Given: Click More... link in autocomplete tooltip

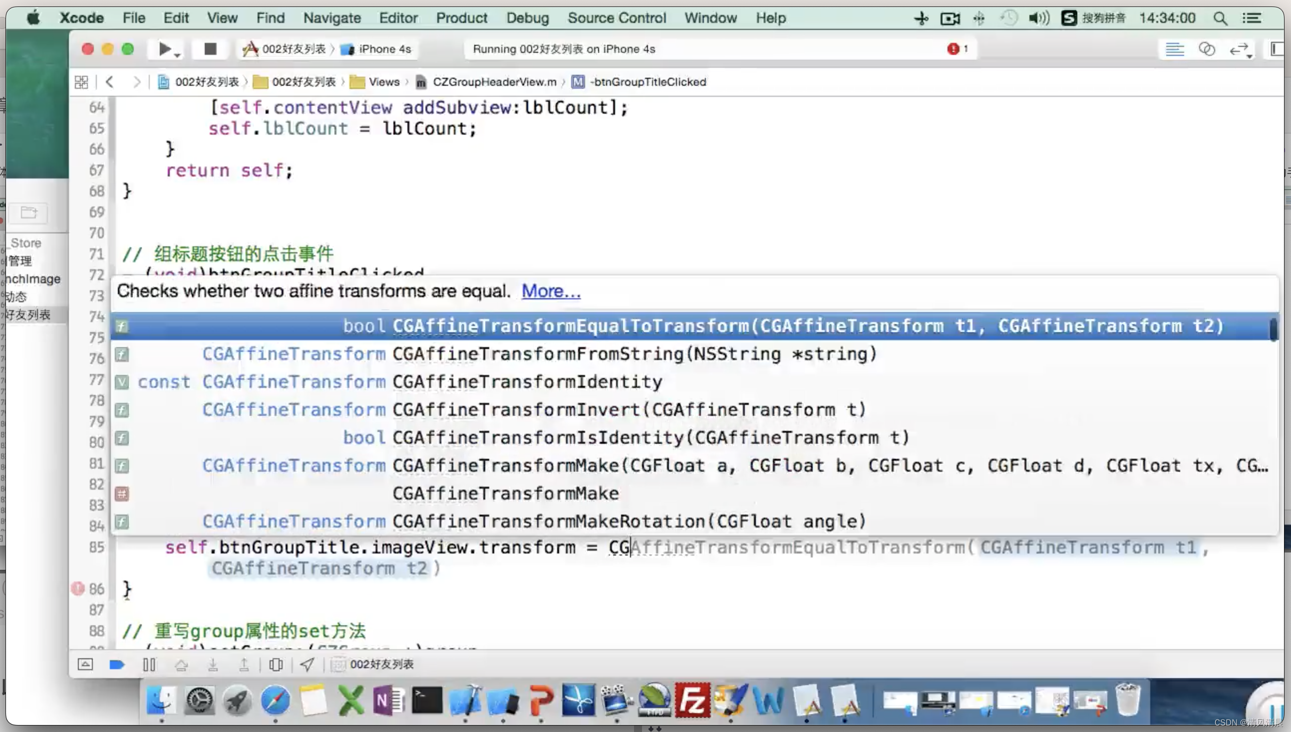Looking at the screenshot, I should 551,290.
